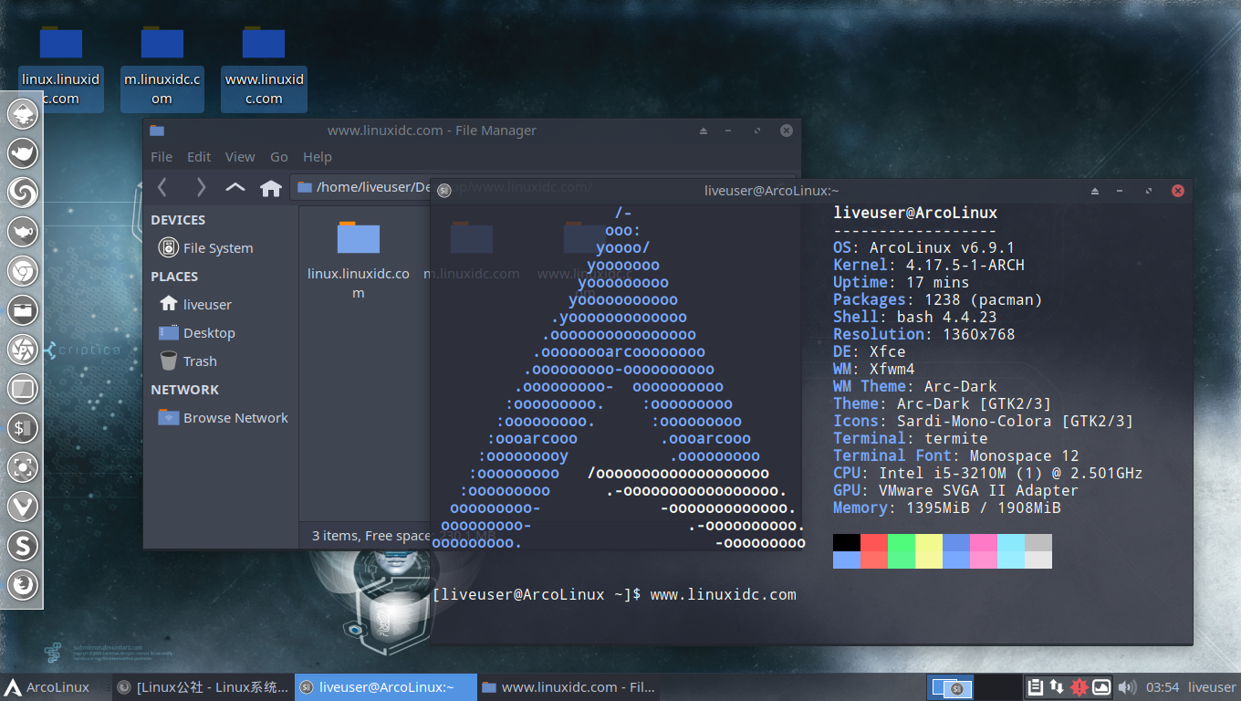Viewport: 1241px width, 701px height.
Task: Open the Go menu in File Manager
Action: pos(279,157)
